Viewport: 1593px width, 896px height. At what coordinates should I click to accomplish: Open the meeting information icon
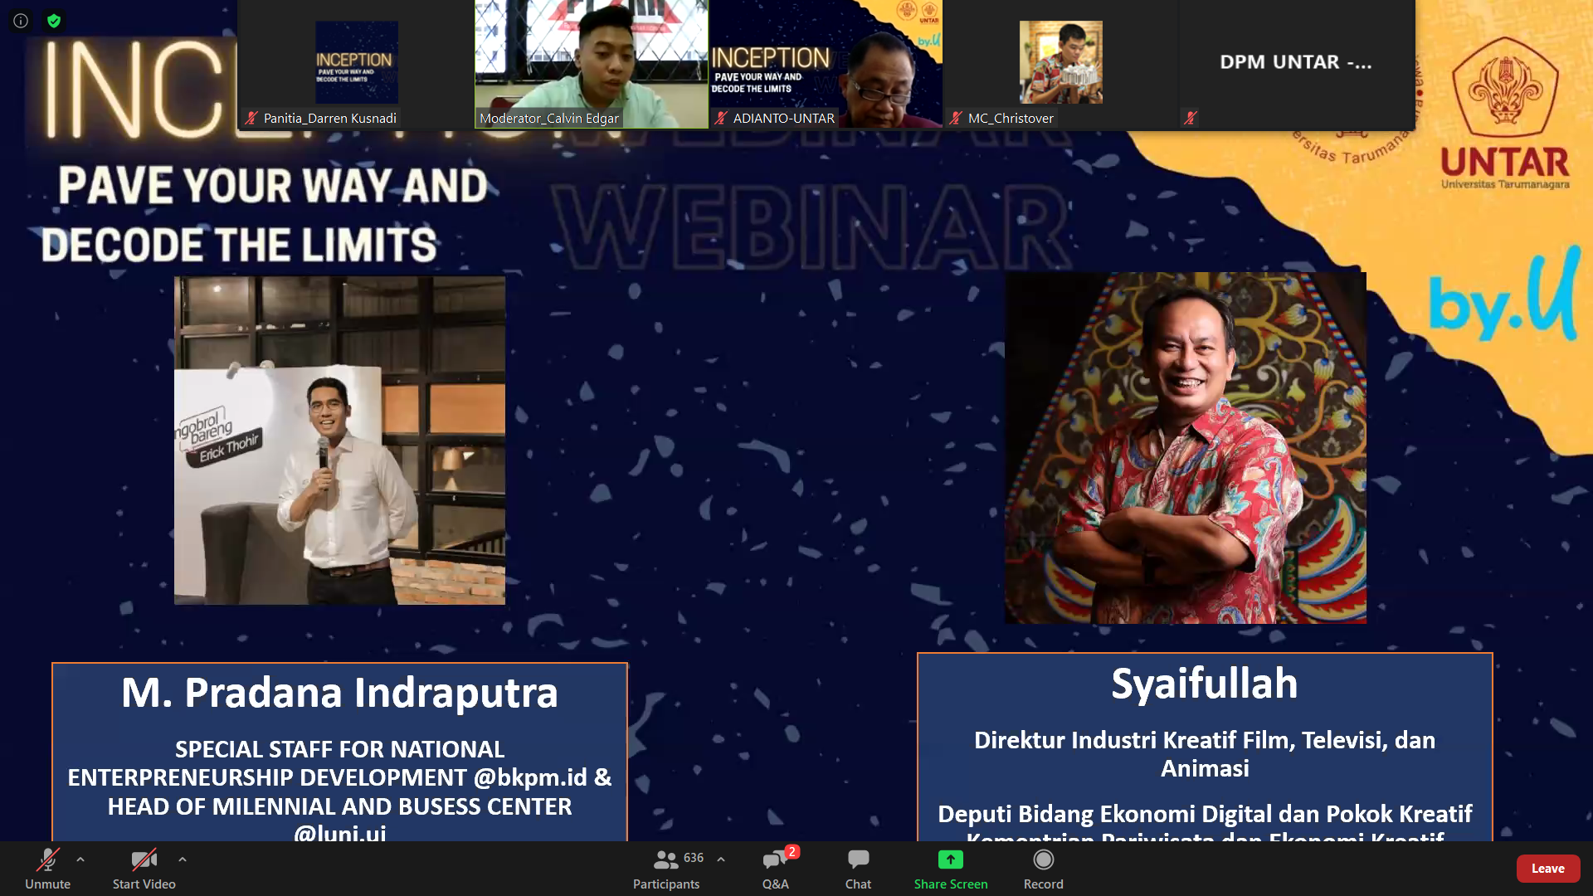[x=21, y=21]
